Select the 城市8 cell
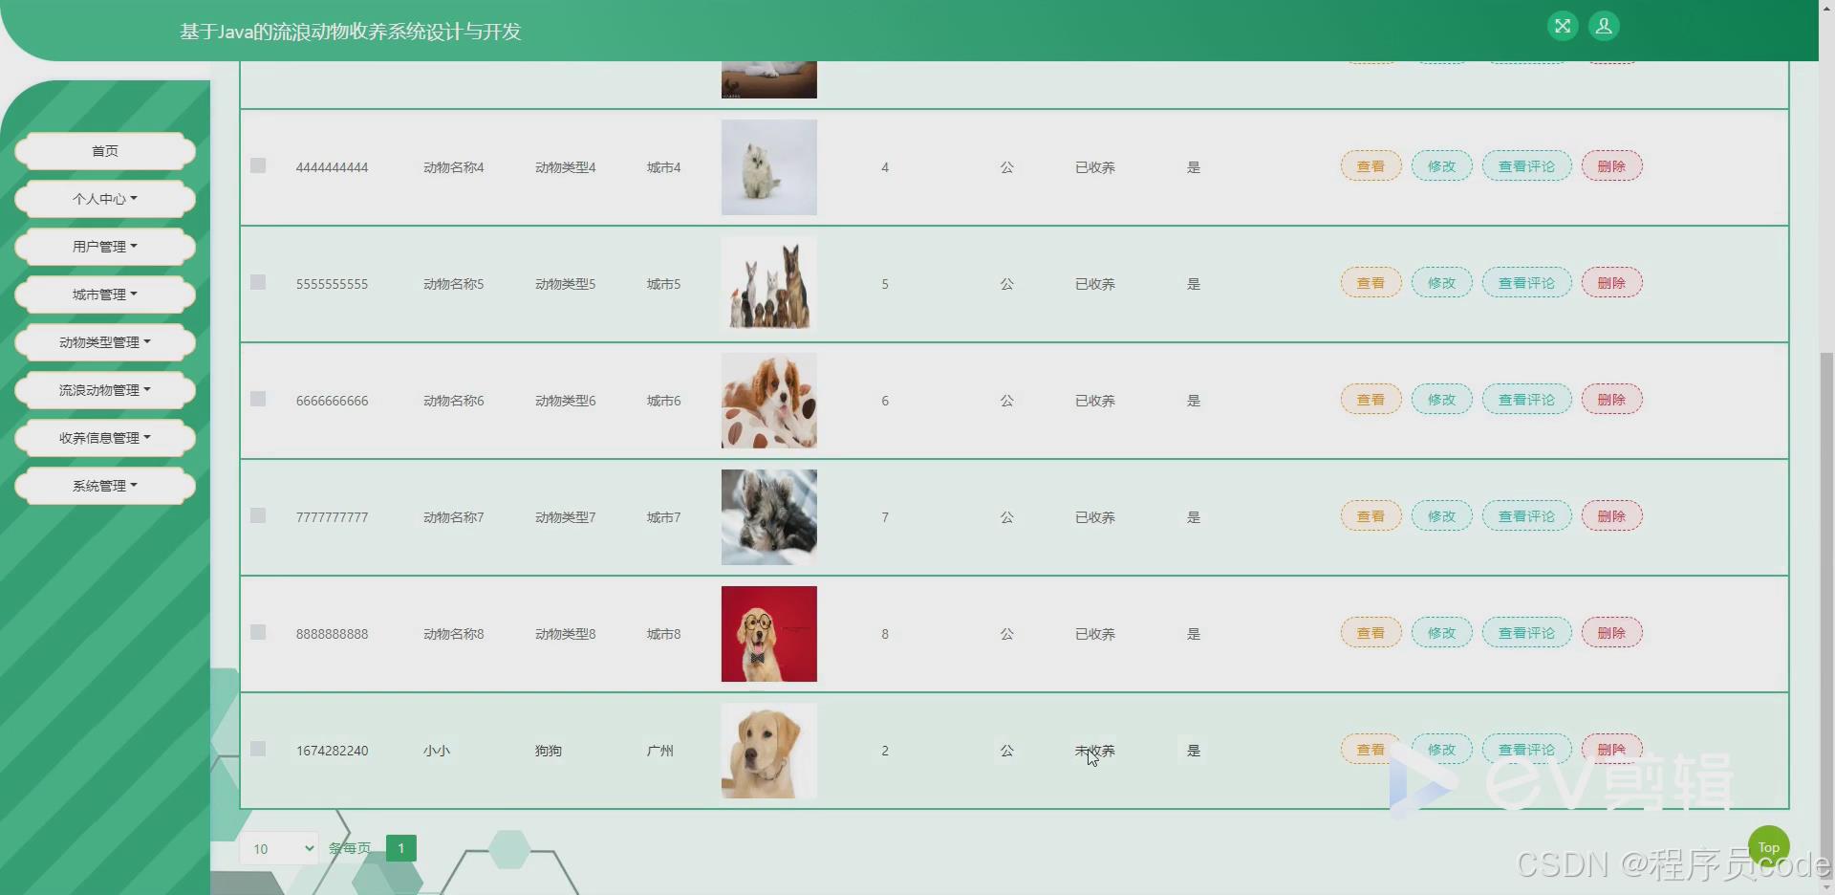Image resolution: width=1835 pixels, height=895 pixels. pos(664,634)
